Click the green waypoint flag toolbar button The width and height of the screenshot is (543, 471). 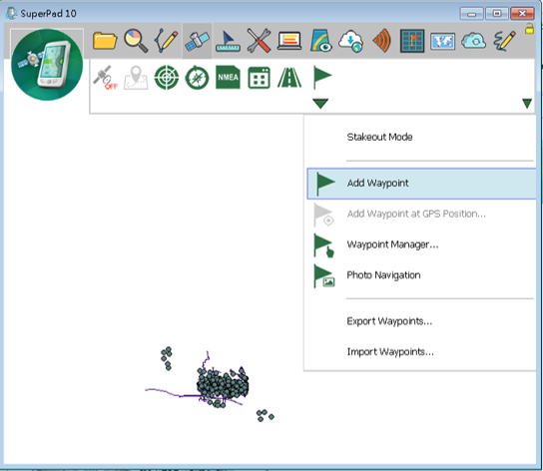(x=322, y=77)
